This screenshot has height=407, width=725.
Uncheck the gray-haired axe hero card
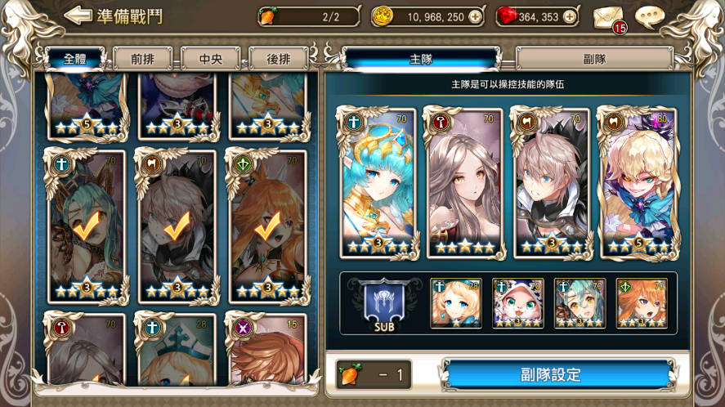coord(177,226)
